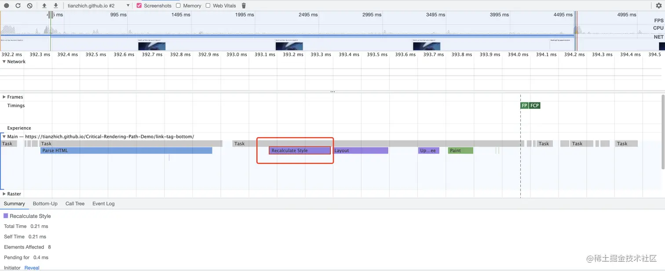Click the Record button
This screenshot has height=271, width=665.
pos(7,6)
